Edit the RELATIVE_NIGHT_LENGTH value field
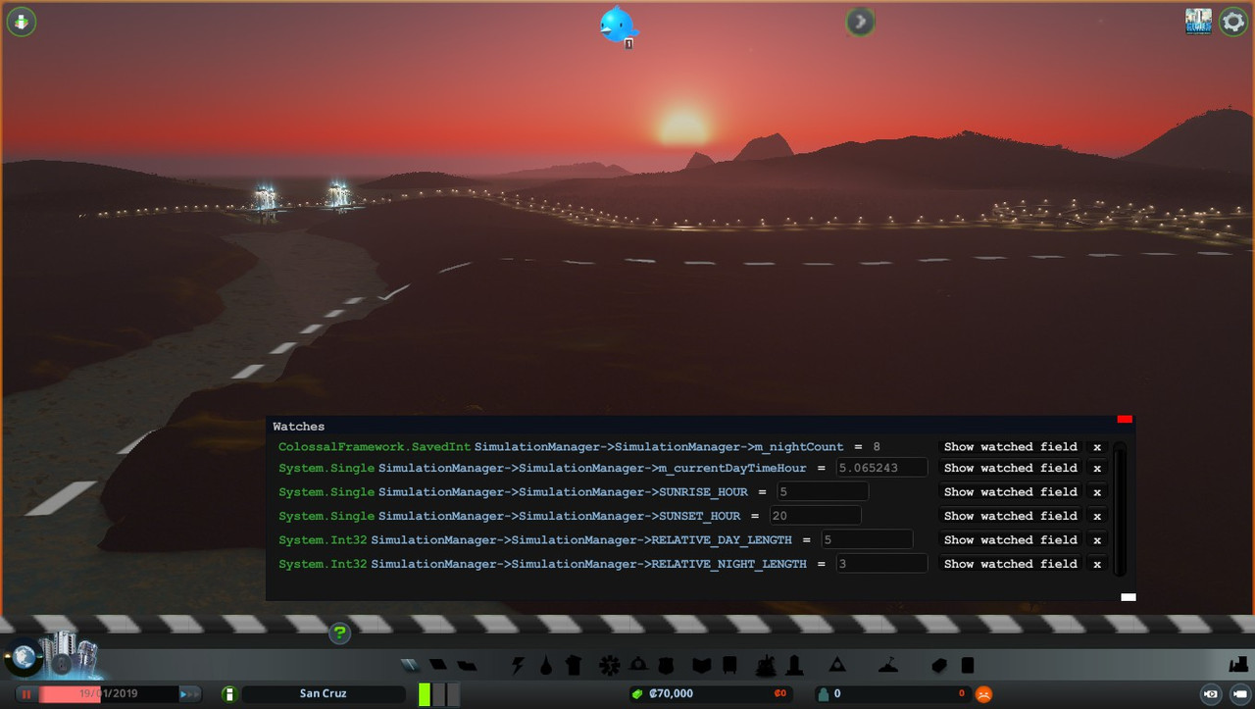1255x709 pixels. 881,563
